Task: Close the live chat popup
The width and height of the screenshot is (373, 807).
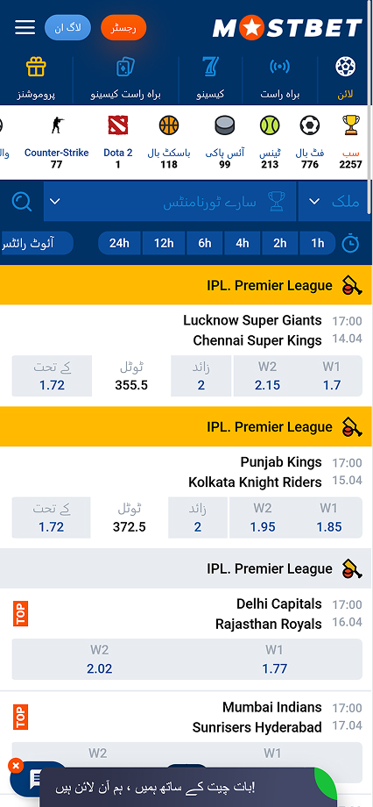Action: (16, 766)
